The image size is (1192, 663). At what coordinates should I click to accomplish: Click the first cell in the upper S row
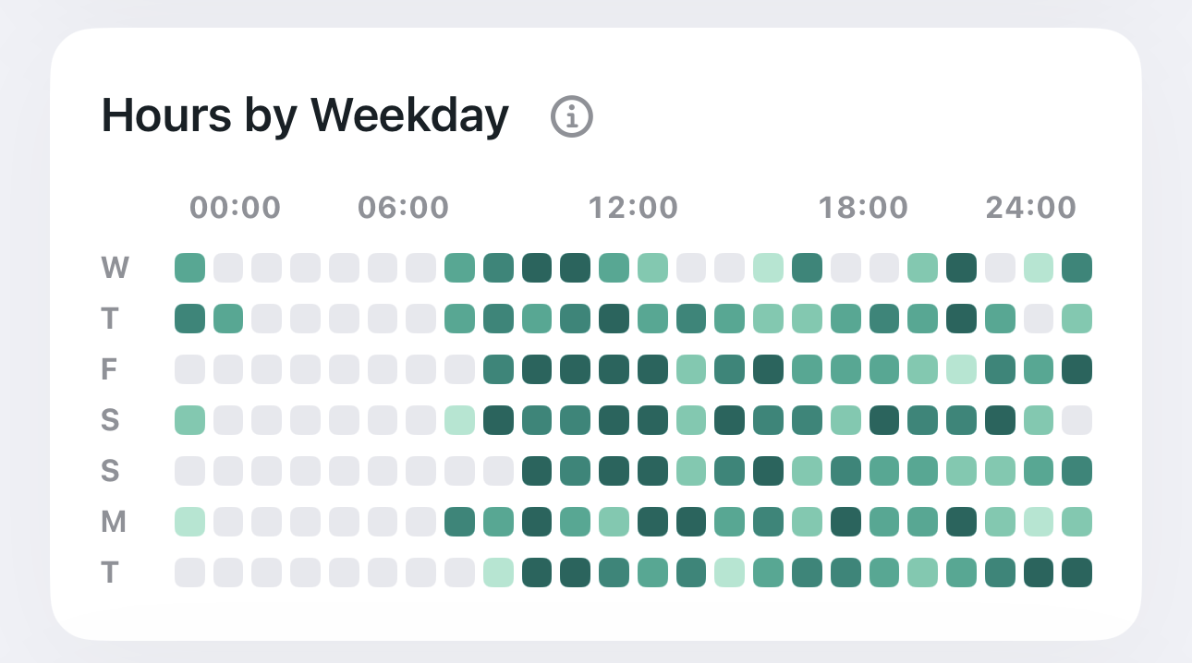(189, 420)
